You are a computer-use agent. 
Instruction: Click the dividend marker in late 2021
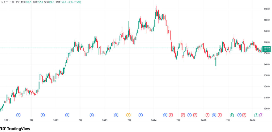tap(43, 115)
